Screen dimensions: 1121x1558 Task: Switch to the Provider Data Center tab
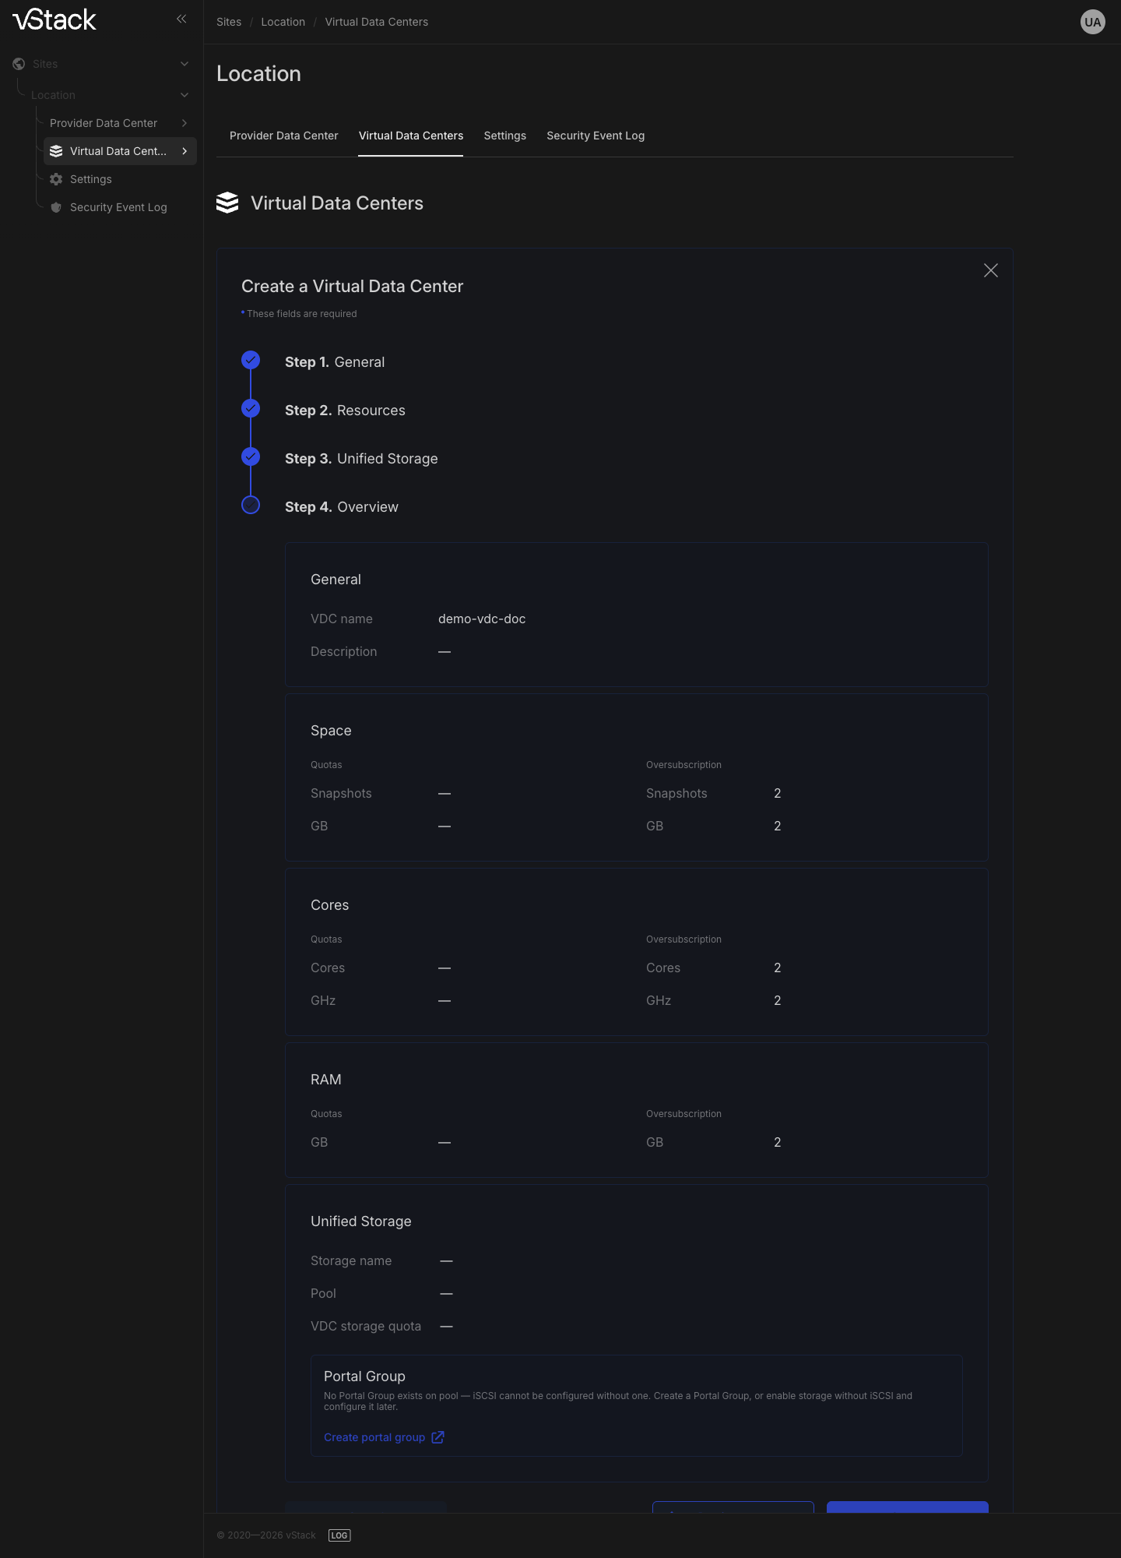pos(284,136)
